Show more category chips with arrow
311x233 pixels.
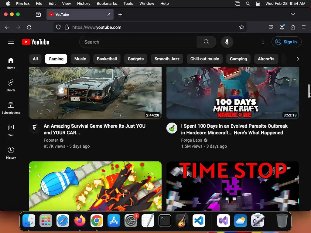tap(298, 59)
